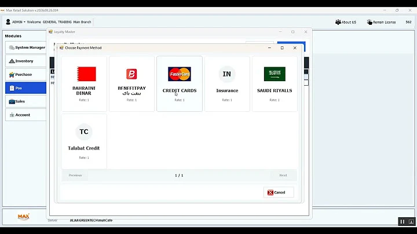Click the 1 / 1 page indicator
The height and width of the screenshot is (234, 417).
(x=179, y=175)
